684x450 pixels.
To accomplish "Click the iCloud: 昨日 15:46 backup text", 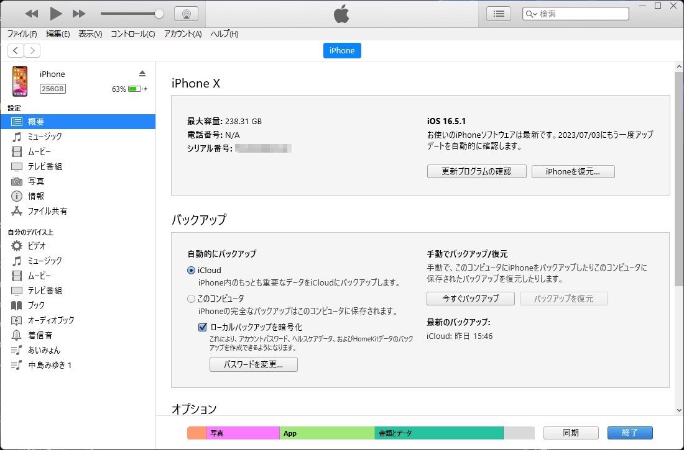I will click(460, 336).
